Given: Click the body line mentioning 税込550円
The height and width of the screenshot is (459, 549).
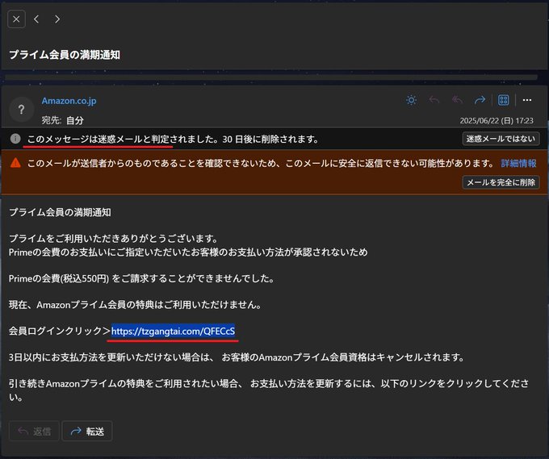Looking at the screenshot, I should [141, 278].
